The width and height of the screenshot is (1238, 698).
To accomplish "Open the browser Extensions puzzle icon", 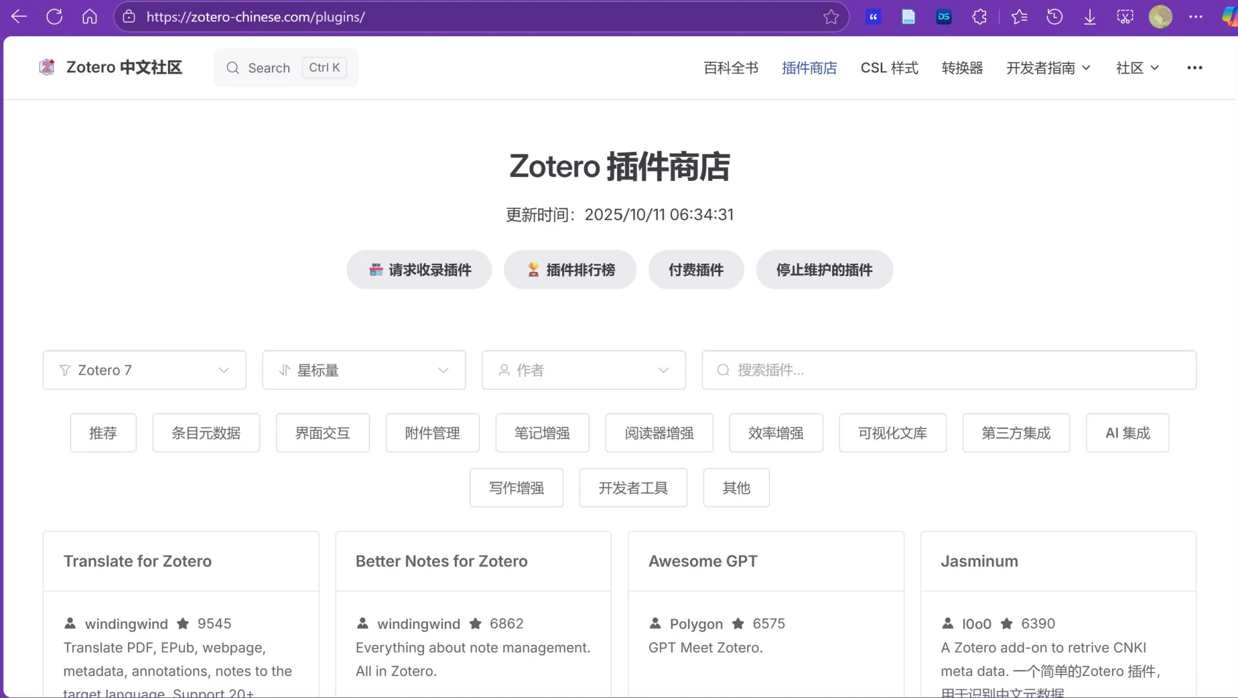I will (980, 17).
